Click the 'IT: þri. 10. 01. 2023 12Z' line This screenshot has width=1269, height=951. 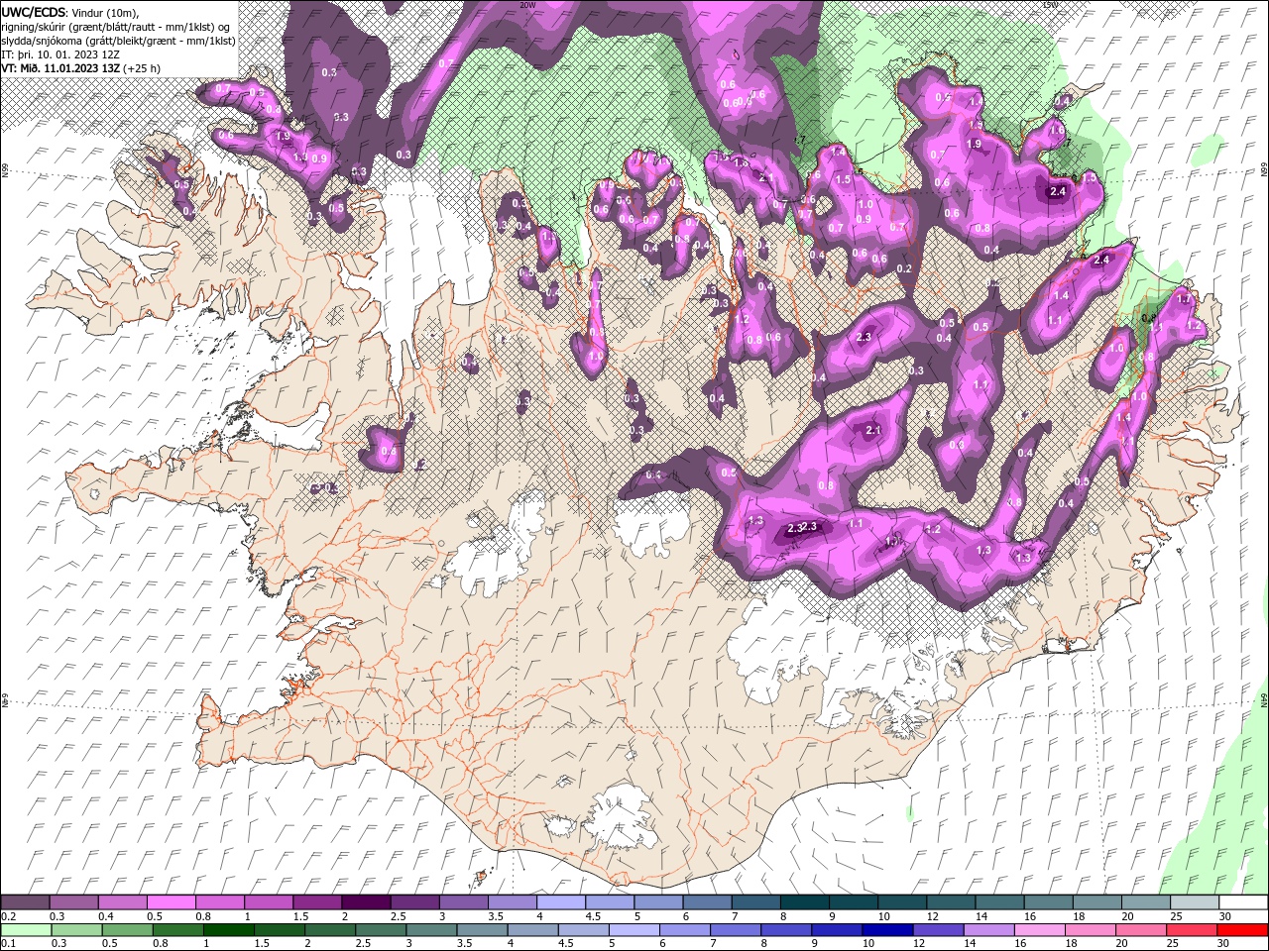(x=60, y=54)
